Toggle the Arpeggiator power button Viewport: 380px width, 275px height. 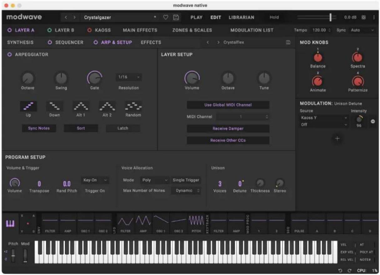tap(9, 54)
